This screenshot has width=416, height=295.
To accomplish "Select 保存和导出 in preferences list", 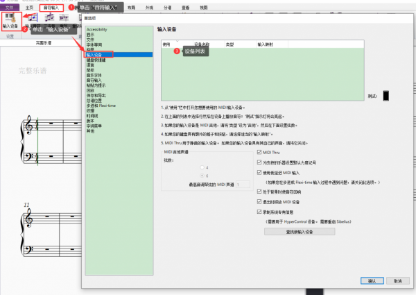I will [x=96, y=95].
